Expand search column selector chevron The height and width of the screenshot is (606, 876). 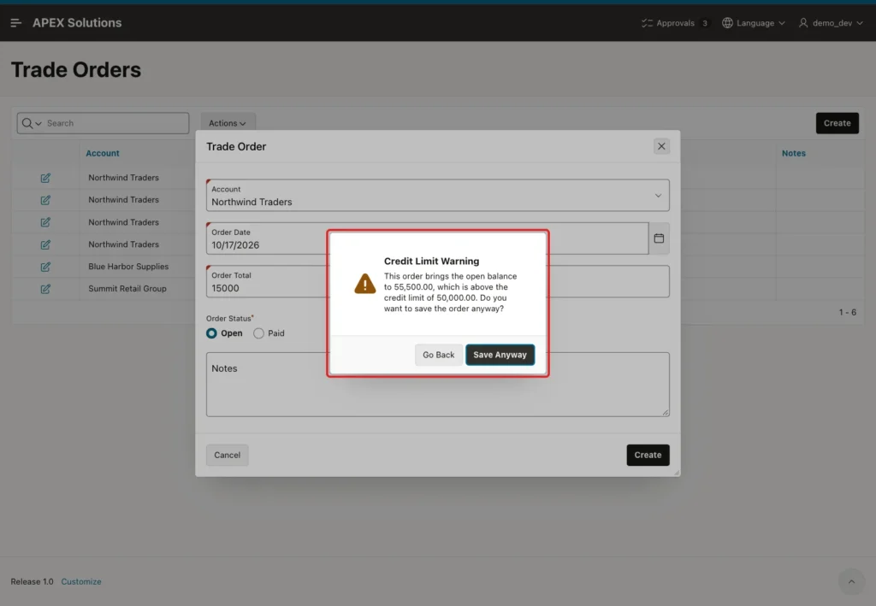[x=38, y=123]
